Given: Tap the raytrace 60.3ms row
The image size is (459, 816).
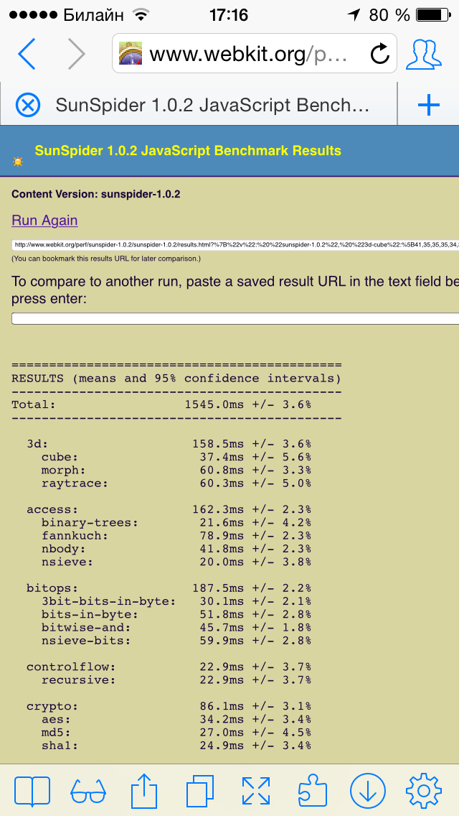Looking at the screenshot, I should tap(176, 483).
